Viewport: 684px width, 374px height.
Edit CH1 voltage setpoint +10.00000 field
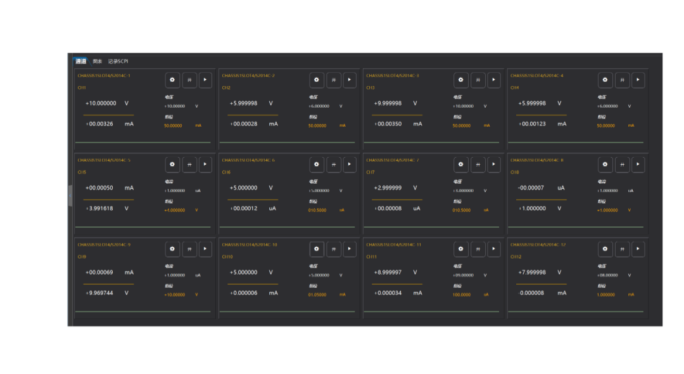coord(175,106)
